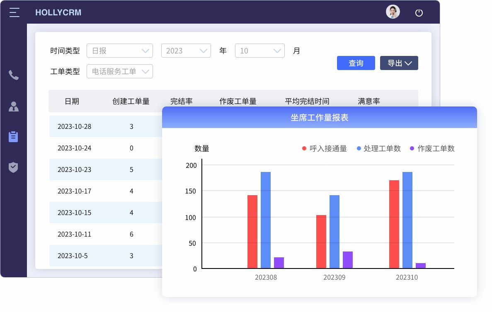This screenshot has height=312, width=492.
Task: Open the user avatar in the header
Action: click(x=393, y=12)
